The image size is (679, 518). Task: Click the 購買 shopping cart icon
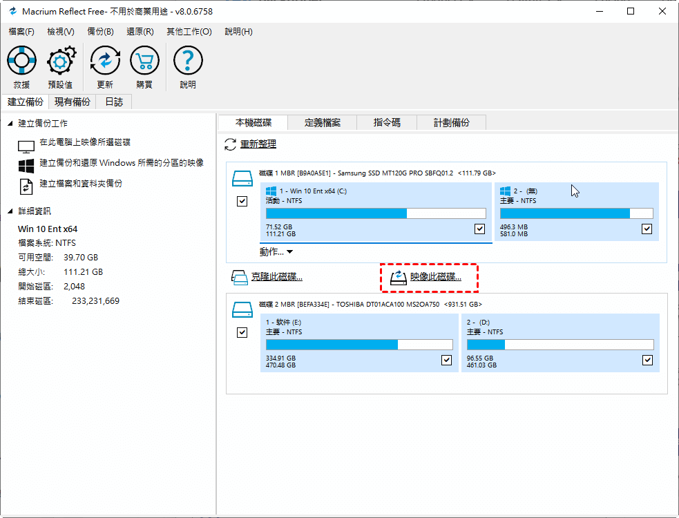point(144,61)
